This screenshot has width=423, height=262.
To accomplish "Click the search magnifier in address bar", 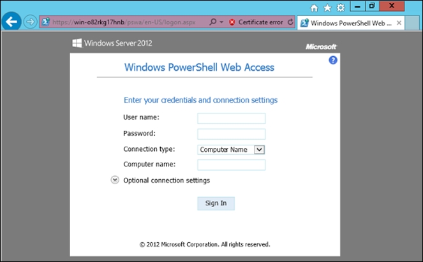I will click(x=213, y=22).
